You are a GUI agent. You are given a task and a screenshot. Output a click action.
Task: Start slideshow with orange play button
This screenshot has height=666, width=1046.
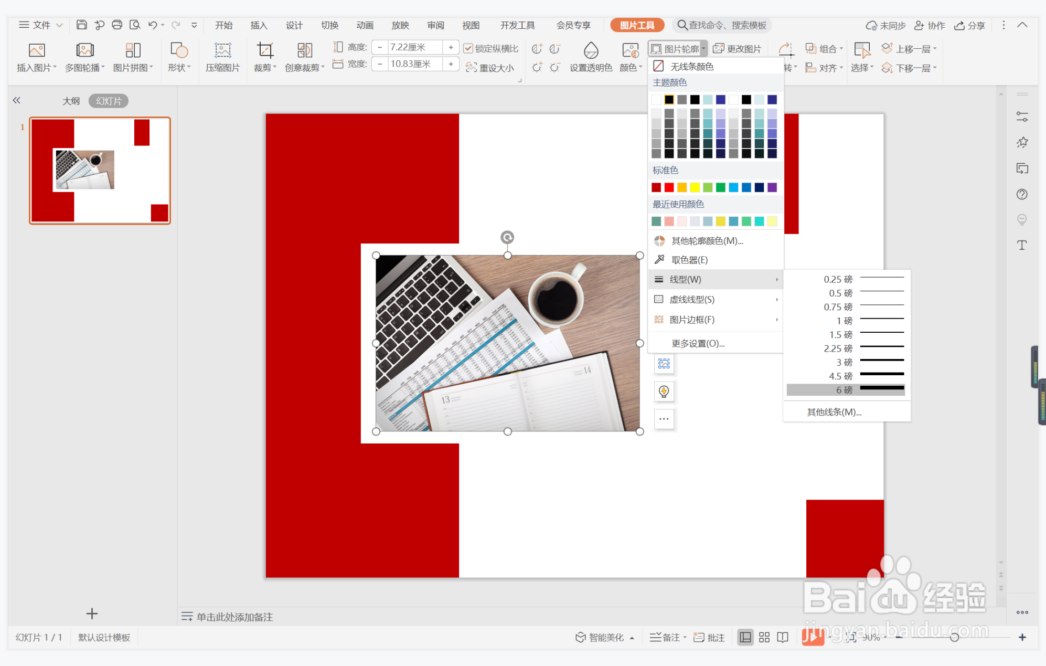click(813, 637)
